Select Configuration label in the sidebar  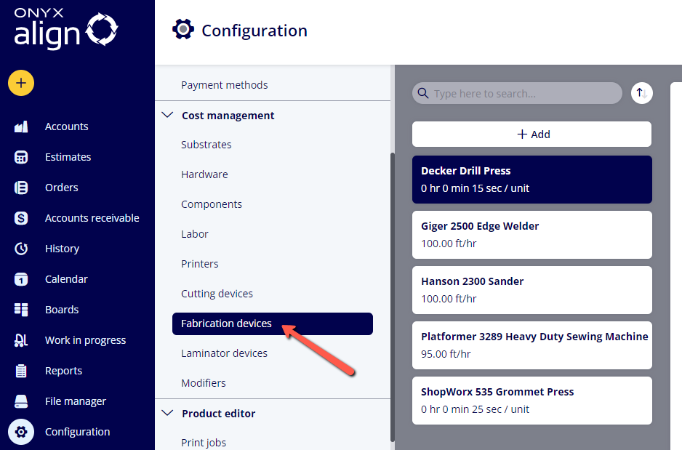pos(77,432)
